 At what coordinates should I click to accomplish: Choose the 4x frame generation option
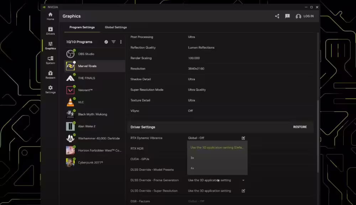pyautogui.click(x=217, y=168)
